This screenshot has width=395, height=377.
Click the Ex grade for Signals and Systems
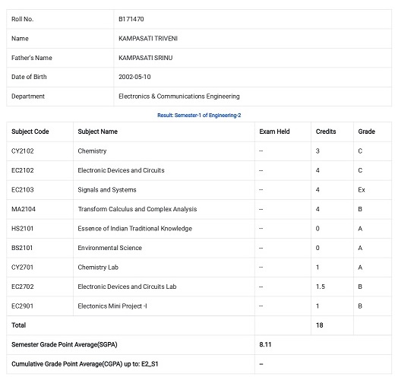[362, 190]
